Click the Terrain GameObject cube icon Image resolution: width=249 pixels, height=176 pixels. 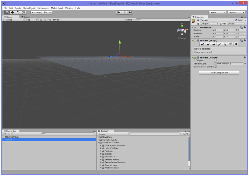tap(193, 21)
